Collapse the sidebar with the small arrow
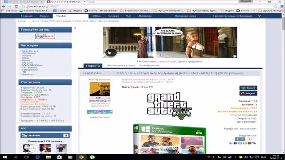The image size is (285, 160). coord(75,28)
